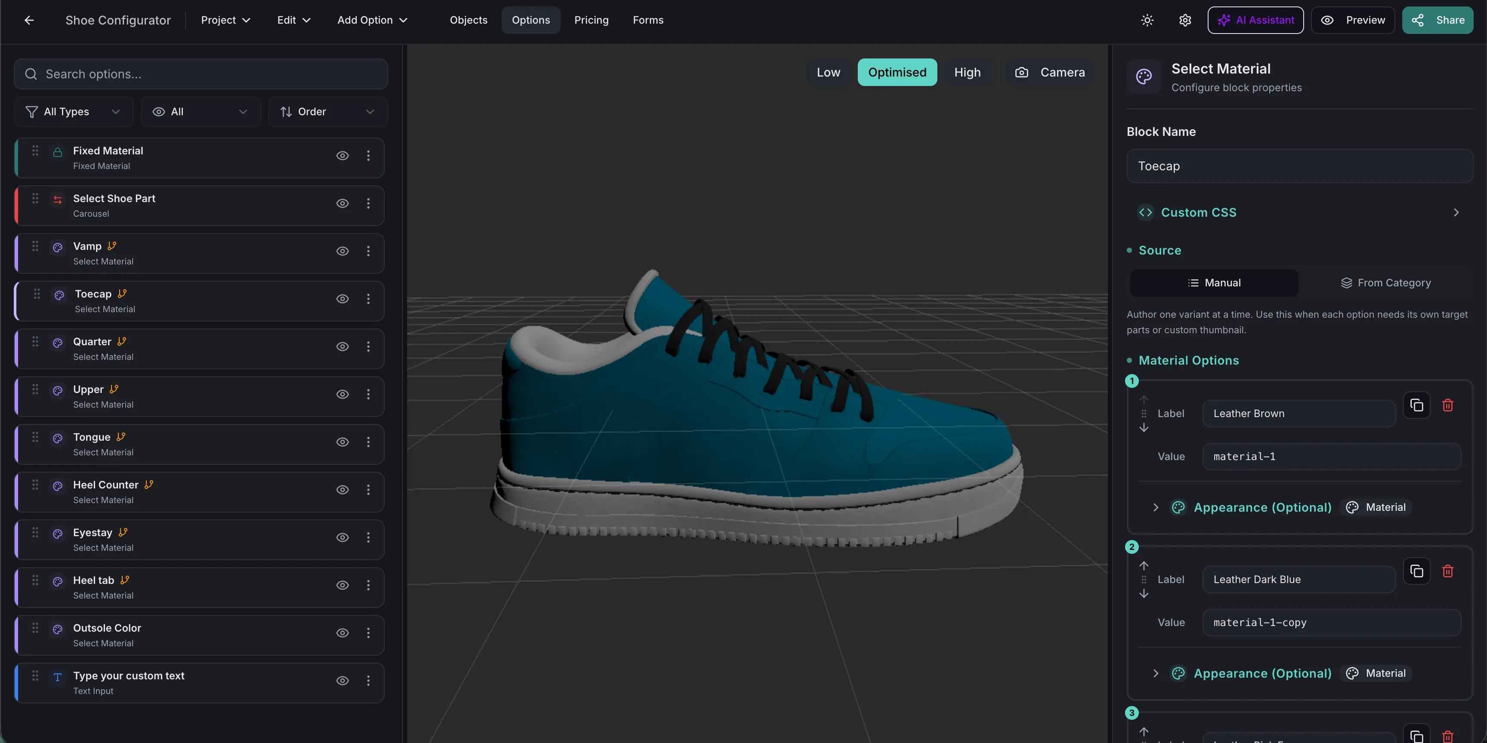Click the Share button
Image resolution: width=1487 pixels, height=743 pixels.
coord(1438,20)
